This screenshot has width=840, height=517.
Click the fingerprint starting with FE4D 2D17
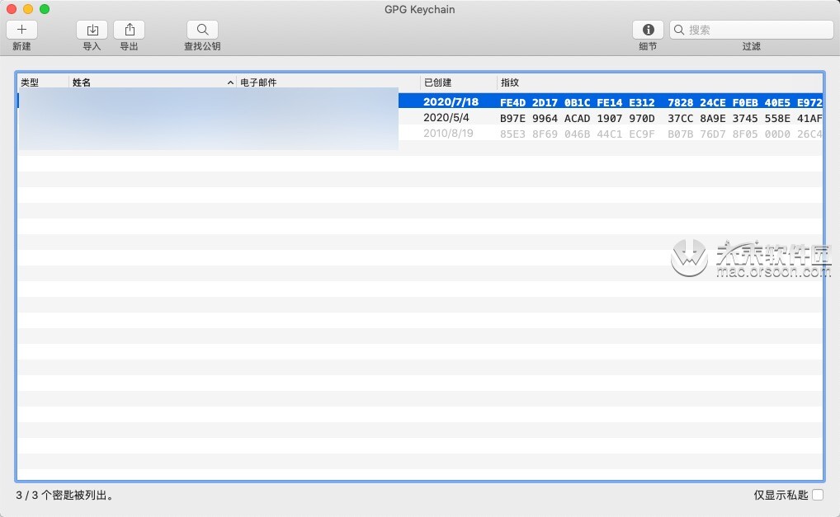click(x=661, y=102)
